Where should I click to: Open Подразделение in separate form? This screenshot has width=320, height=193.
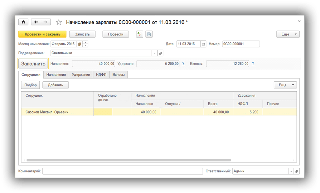(160, 53)
